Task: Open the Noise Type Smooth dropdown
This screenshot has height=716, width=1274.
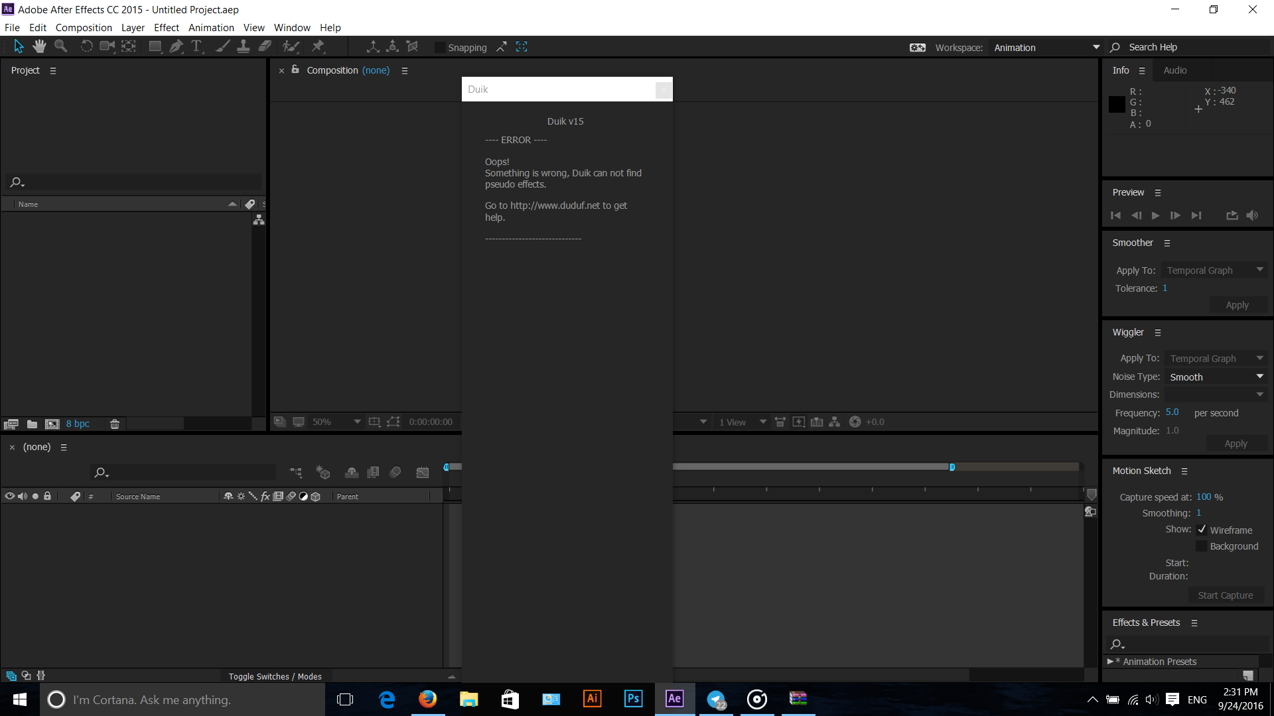Action: click(1216, 377)
